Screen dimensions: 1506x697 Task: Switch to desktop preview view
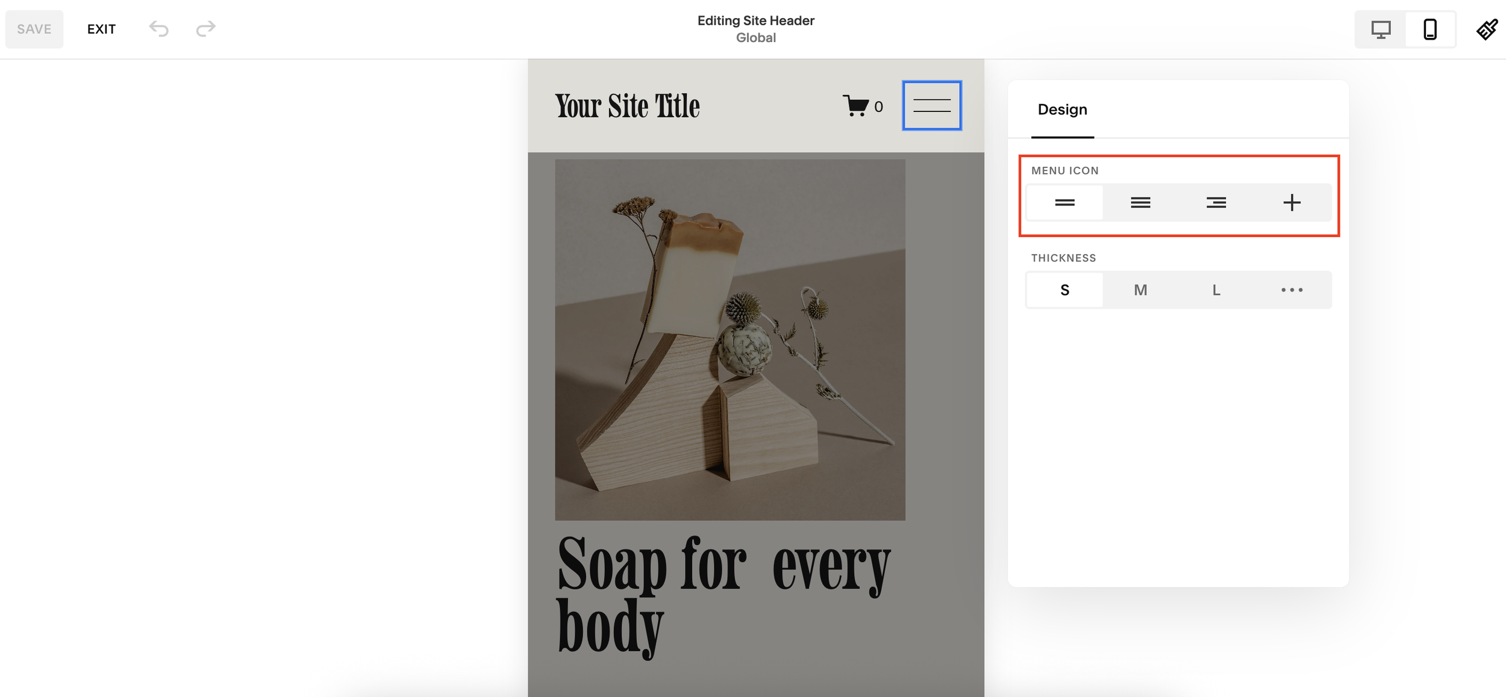click(x=1381, y=29)
